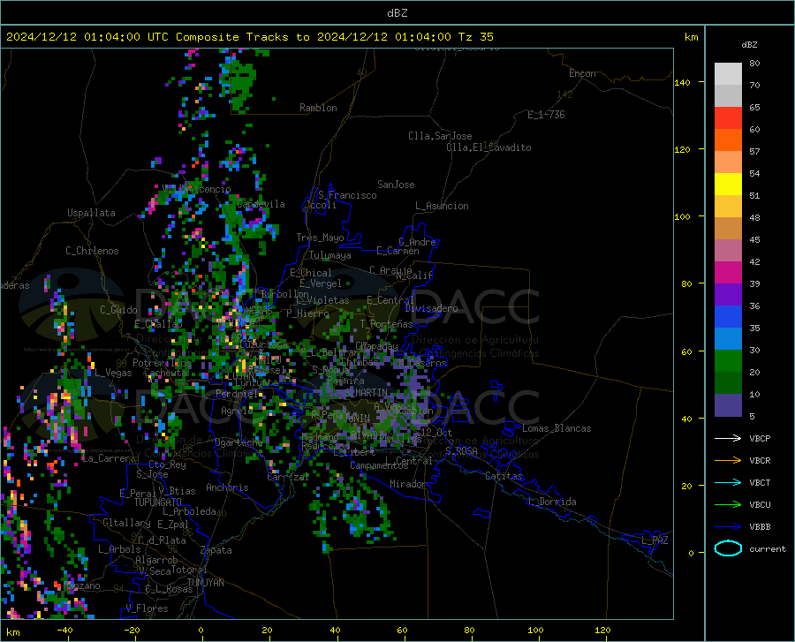Click the TUNUYAN map label
This screenshot has width=795, height=642.
pos(205,583)
